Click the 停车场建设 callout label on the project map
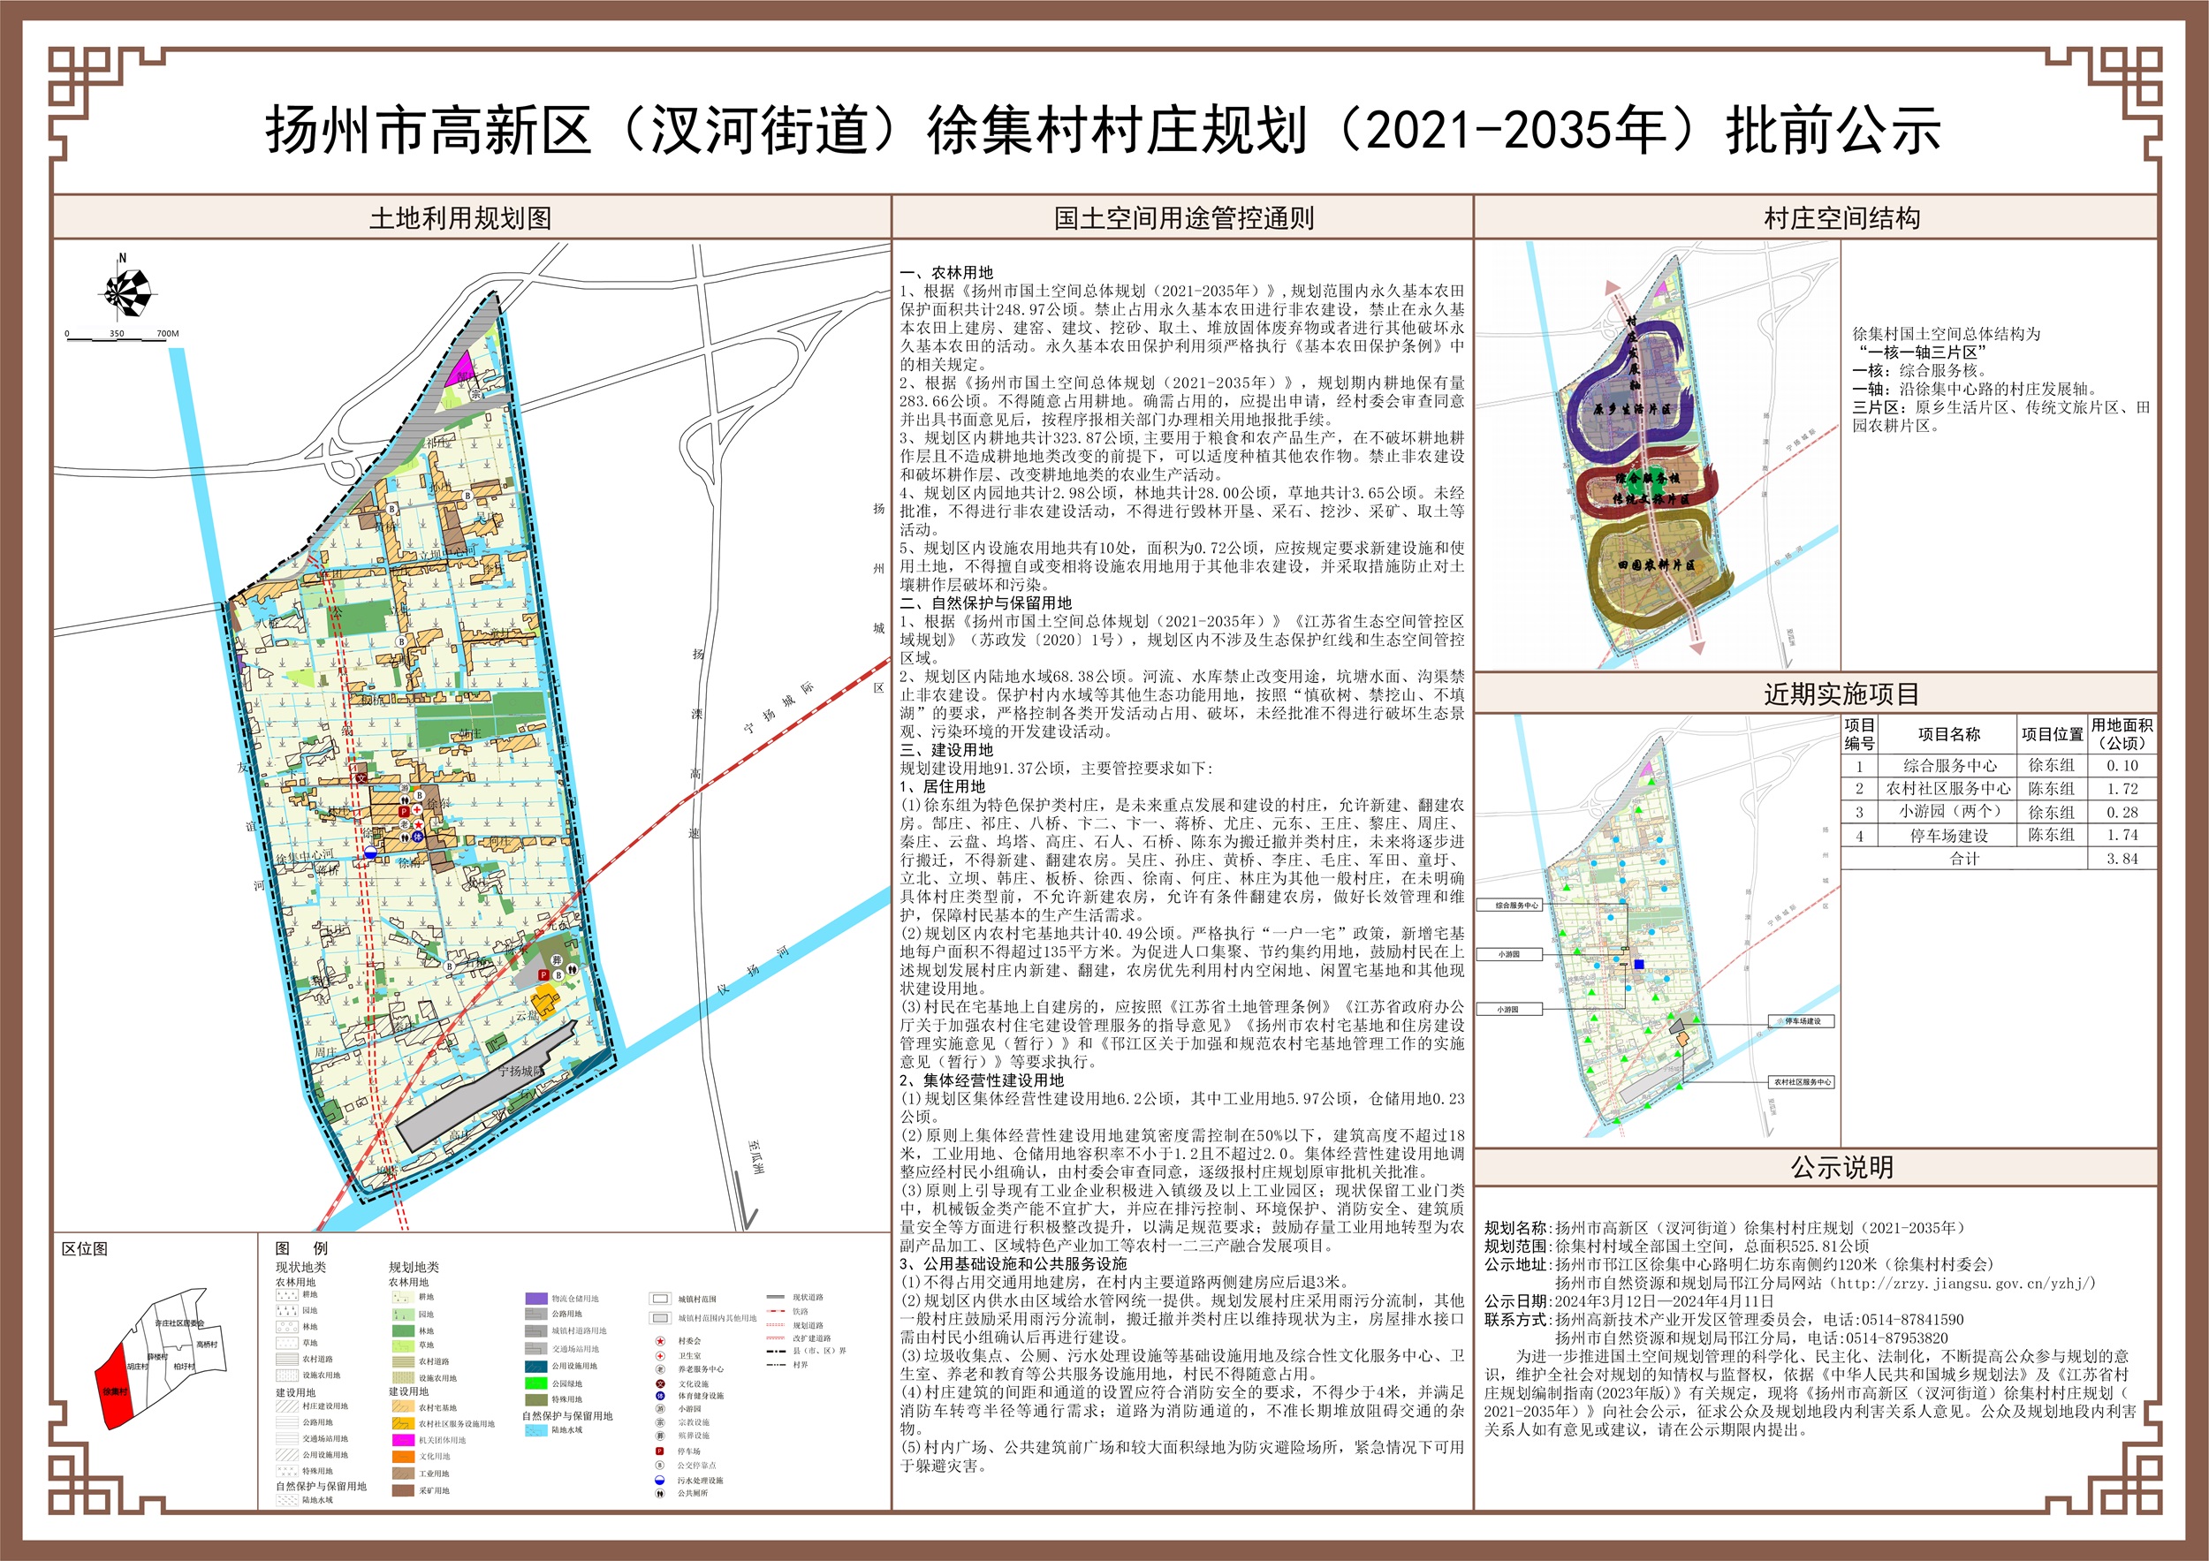 pos(1802,1021)
